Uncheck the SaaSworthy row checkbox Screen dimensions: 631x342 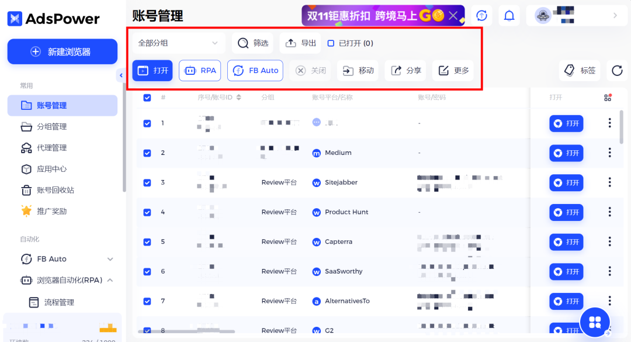[147, 271]
